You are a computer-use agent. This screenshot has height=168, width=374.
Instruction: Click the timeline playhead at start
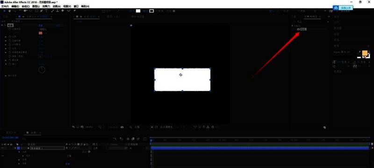151,140
